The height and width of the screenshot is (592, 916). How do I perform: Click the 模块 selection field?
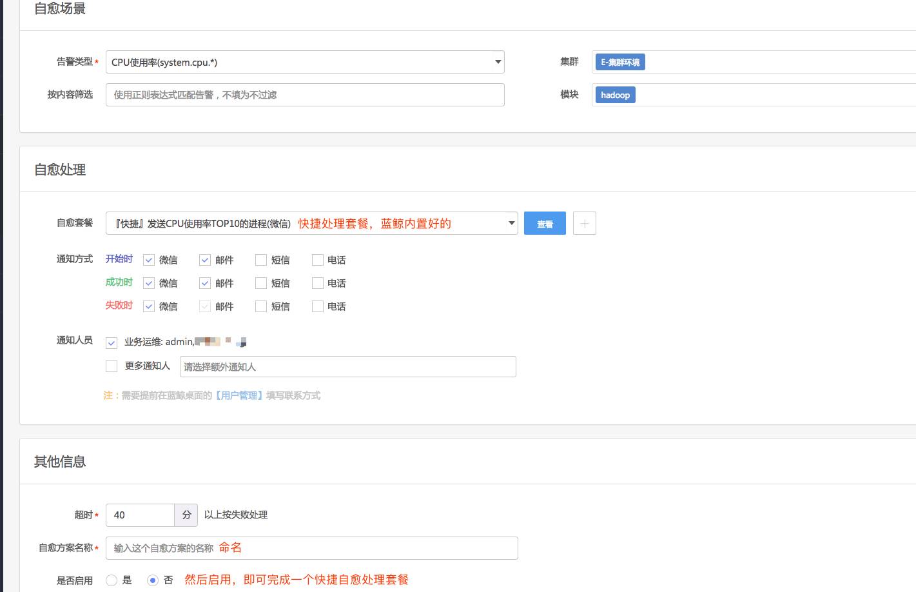click(x=754, y=95)
